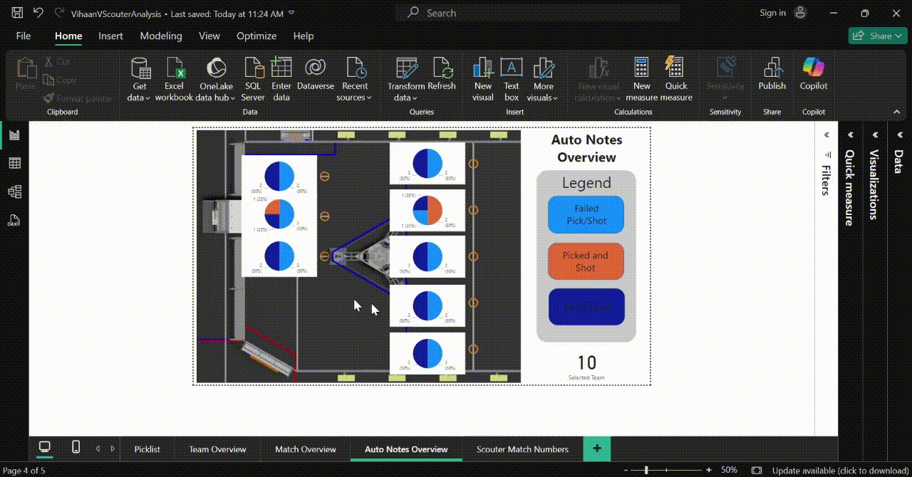Switch to the Team Overview page
Viewport: 912px width, 477px height.
[x=217, y=449]
